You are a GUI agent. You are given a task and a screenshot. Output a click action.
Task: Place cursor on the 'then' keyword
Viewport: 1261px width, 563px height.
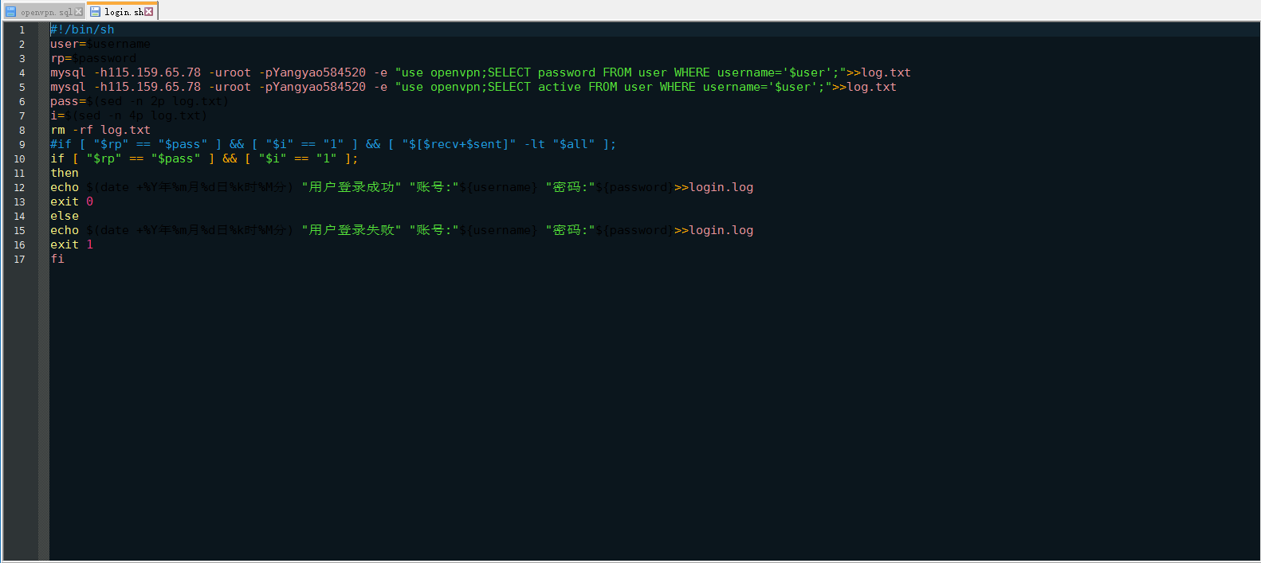(x=65, y=174)
